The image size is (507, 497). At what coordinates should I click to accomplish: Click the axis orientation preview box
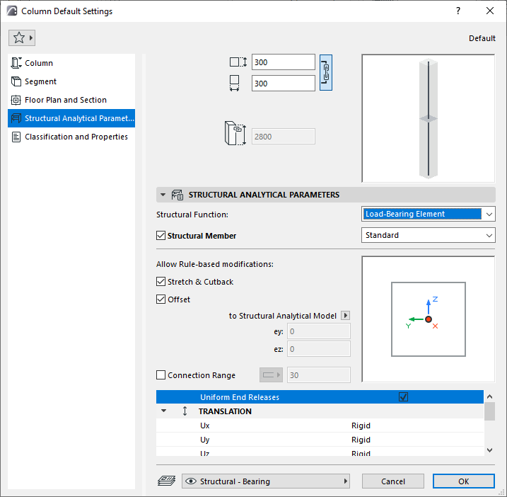pos(428,319)
